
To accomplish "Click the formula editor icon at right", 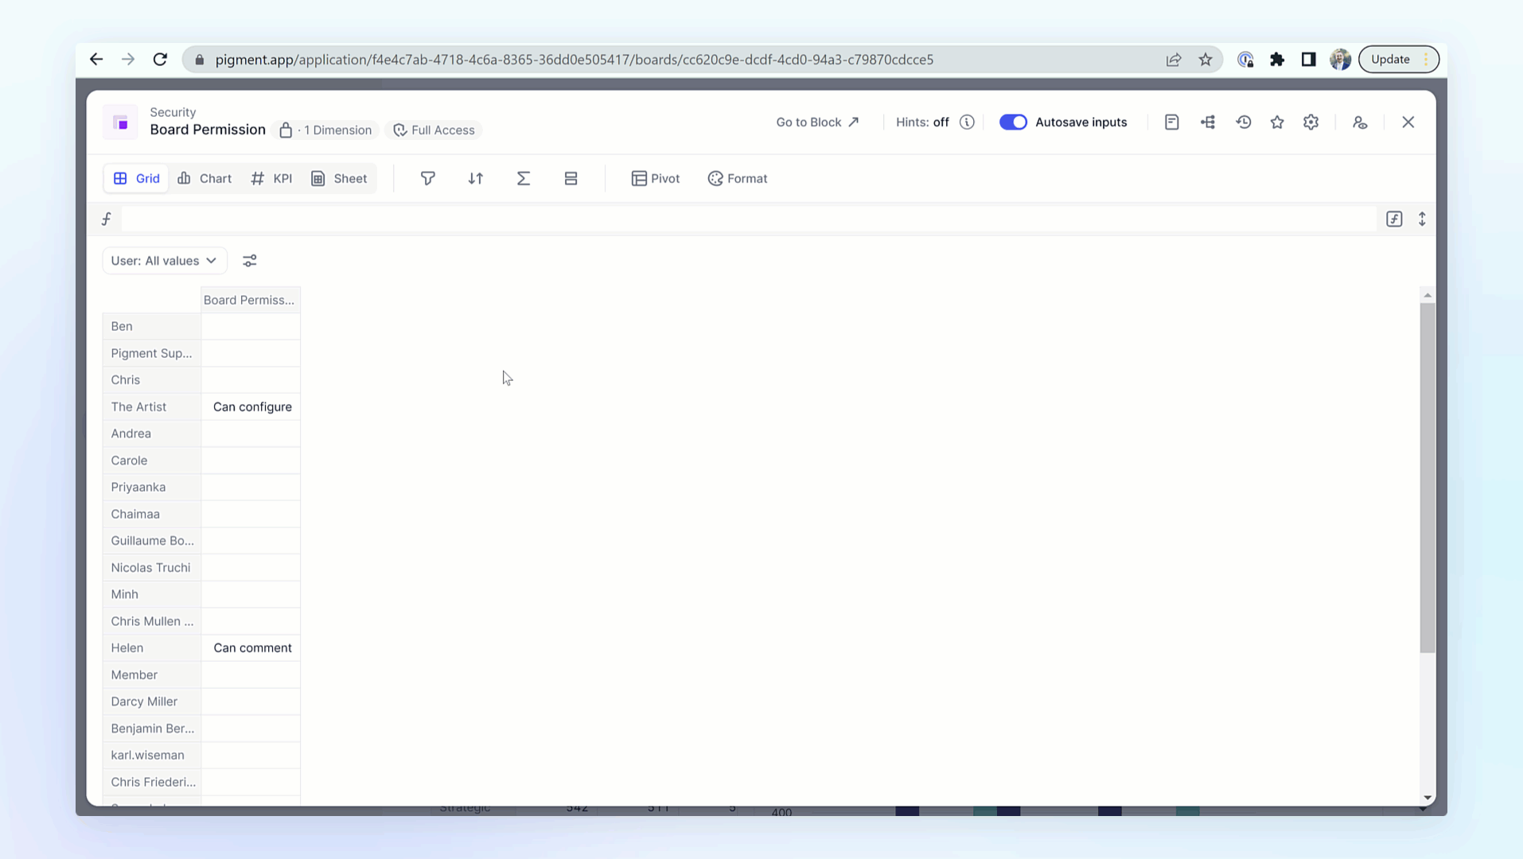I will click(1393, 219).
